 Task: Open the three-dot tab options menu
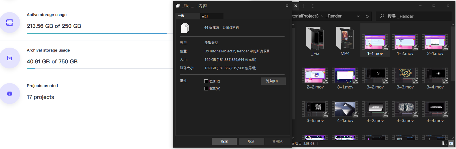pos(313,6)
